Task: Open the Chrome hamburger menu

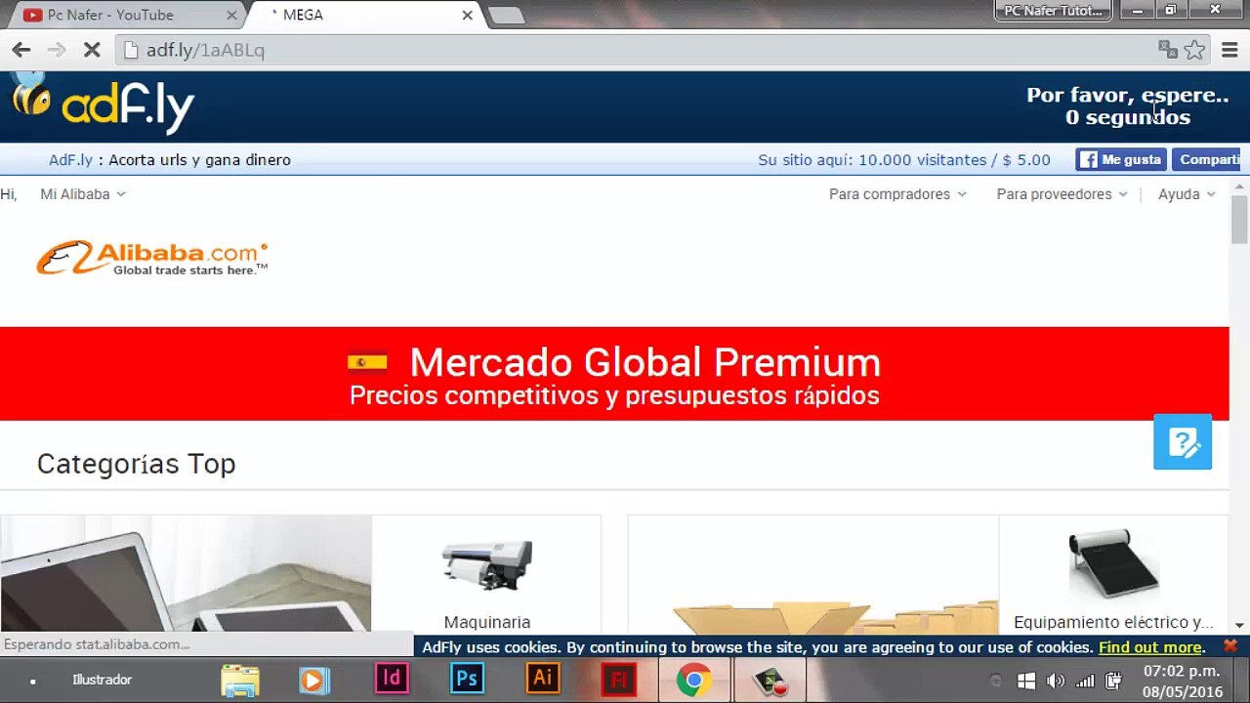Action: [x=1229, y=50]
